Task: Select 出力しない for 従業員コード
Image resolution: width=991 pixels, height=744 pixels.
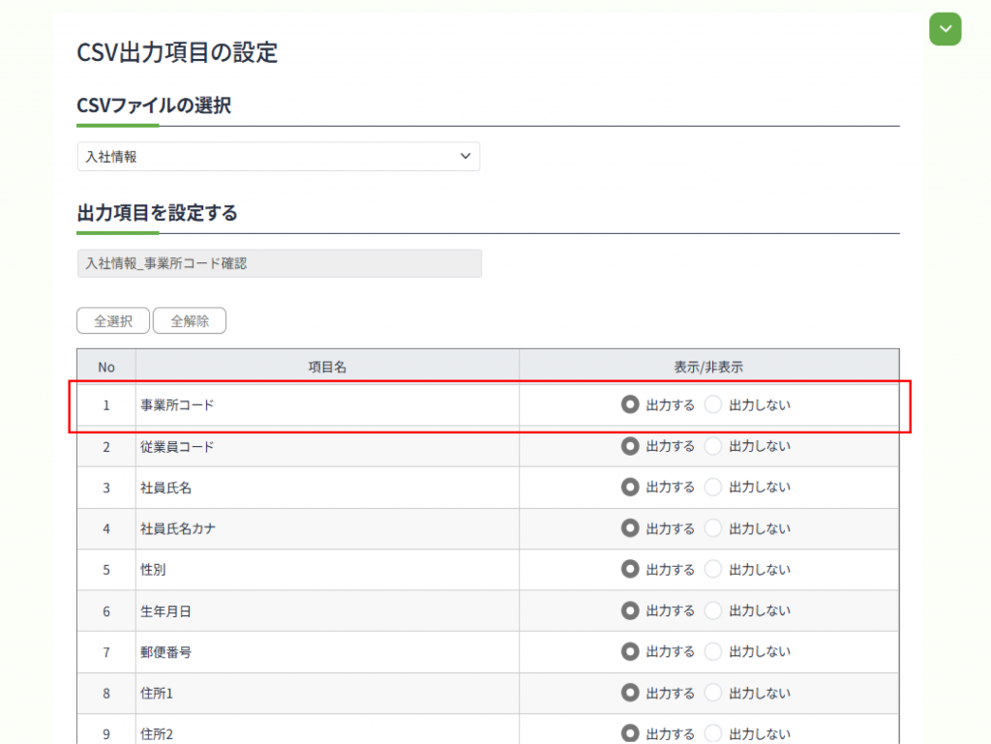Action: (714, 446)
